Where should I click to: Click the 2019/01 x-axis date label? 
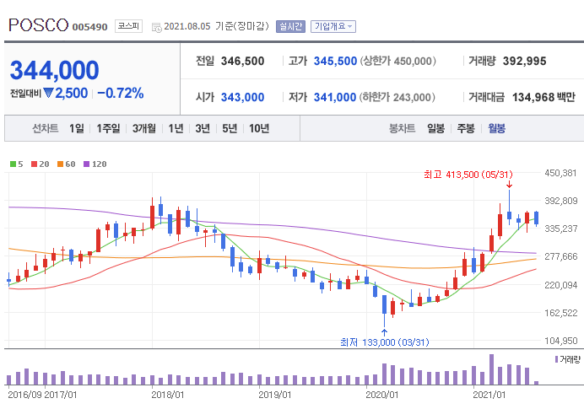[275, 395]
